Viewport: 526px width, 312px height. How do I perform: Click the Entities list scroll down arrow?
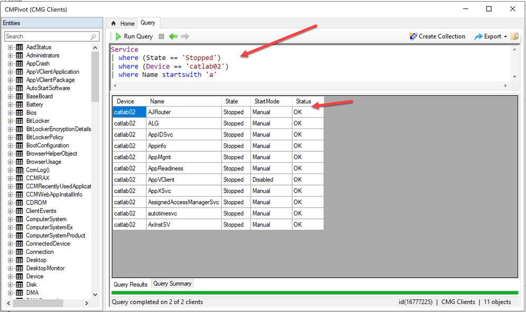95,295
